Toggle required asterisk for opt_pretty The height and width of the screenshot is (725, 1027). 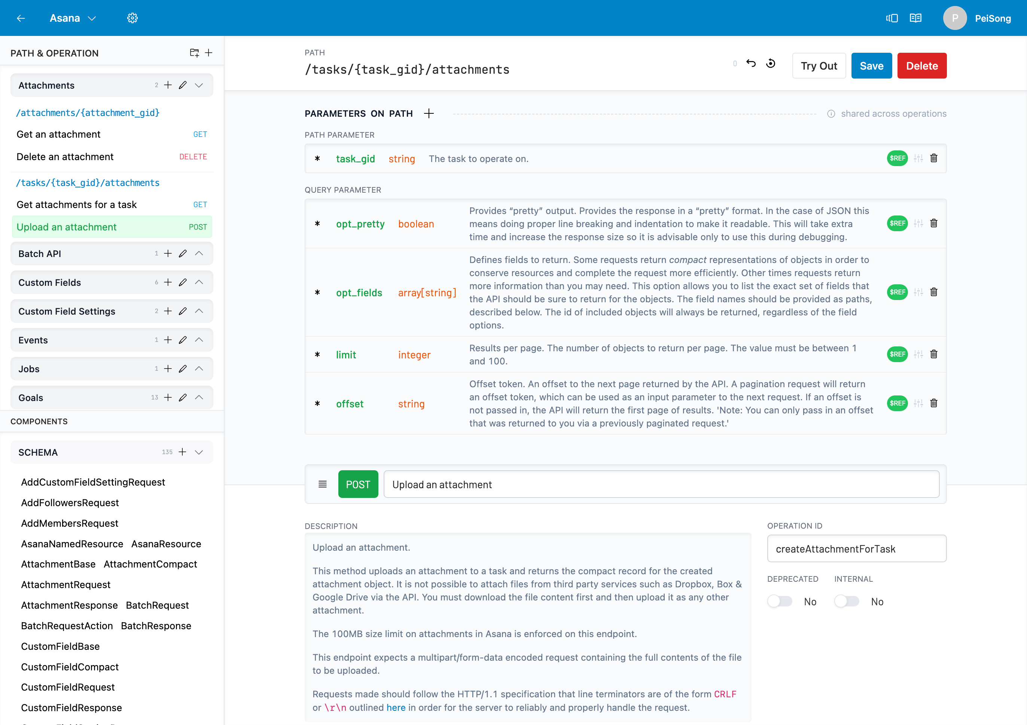click(x=317, y=223)
